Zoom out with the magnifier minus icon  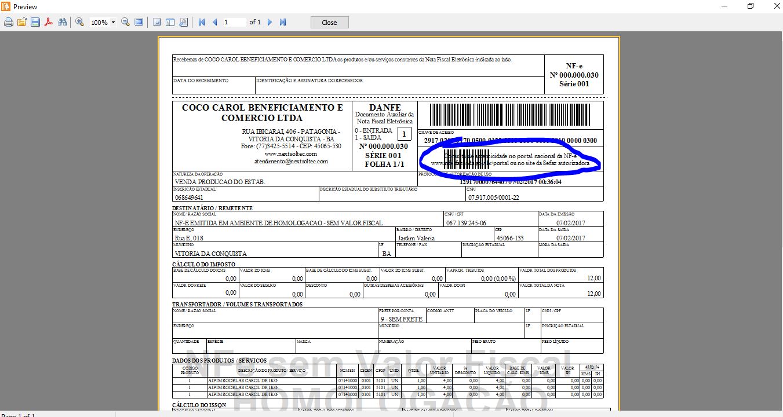[x=125, y=23]
